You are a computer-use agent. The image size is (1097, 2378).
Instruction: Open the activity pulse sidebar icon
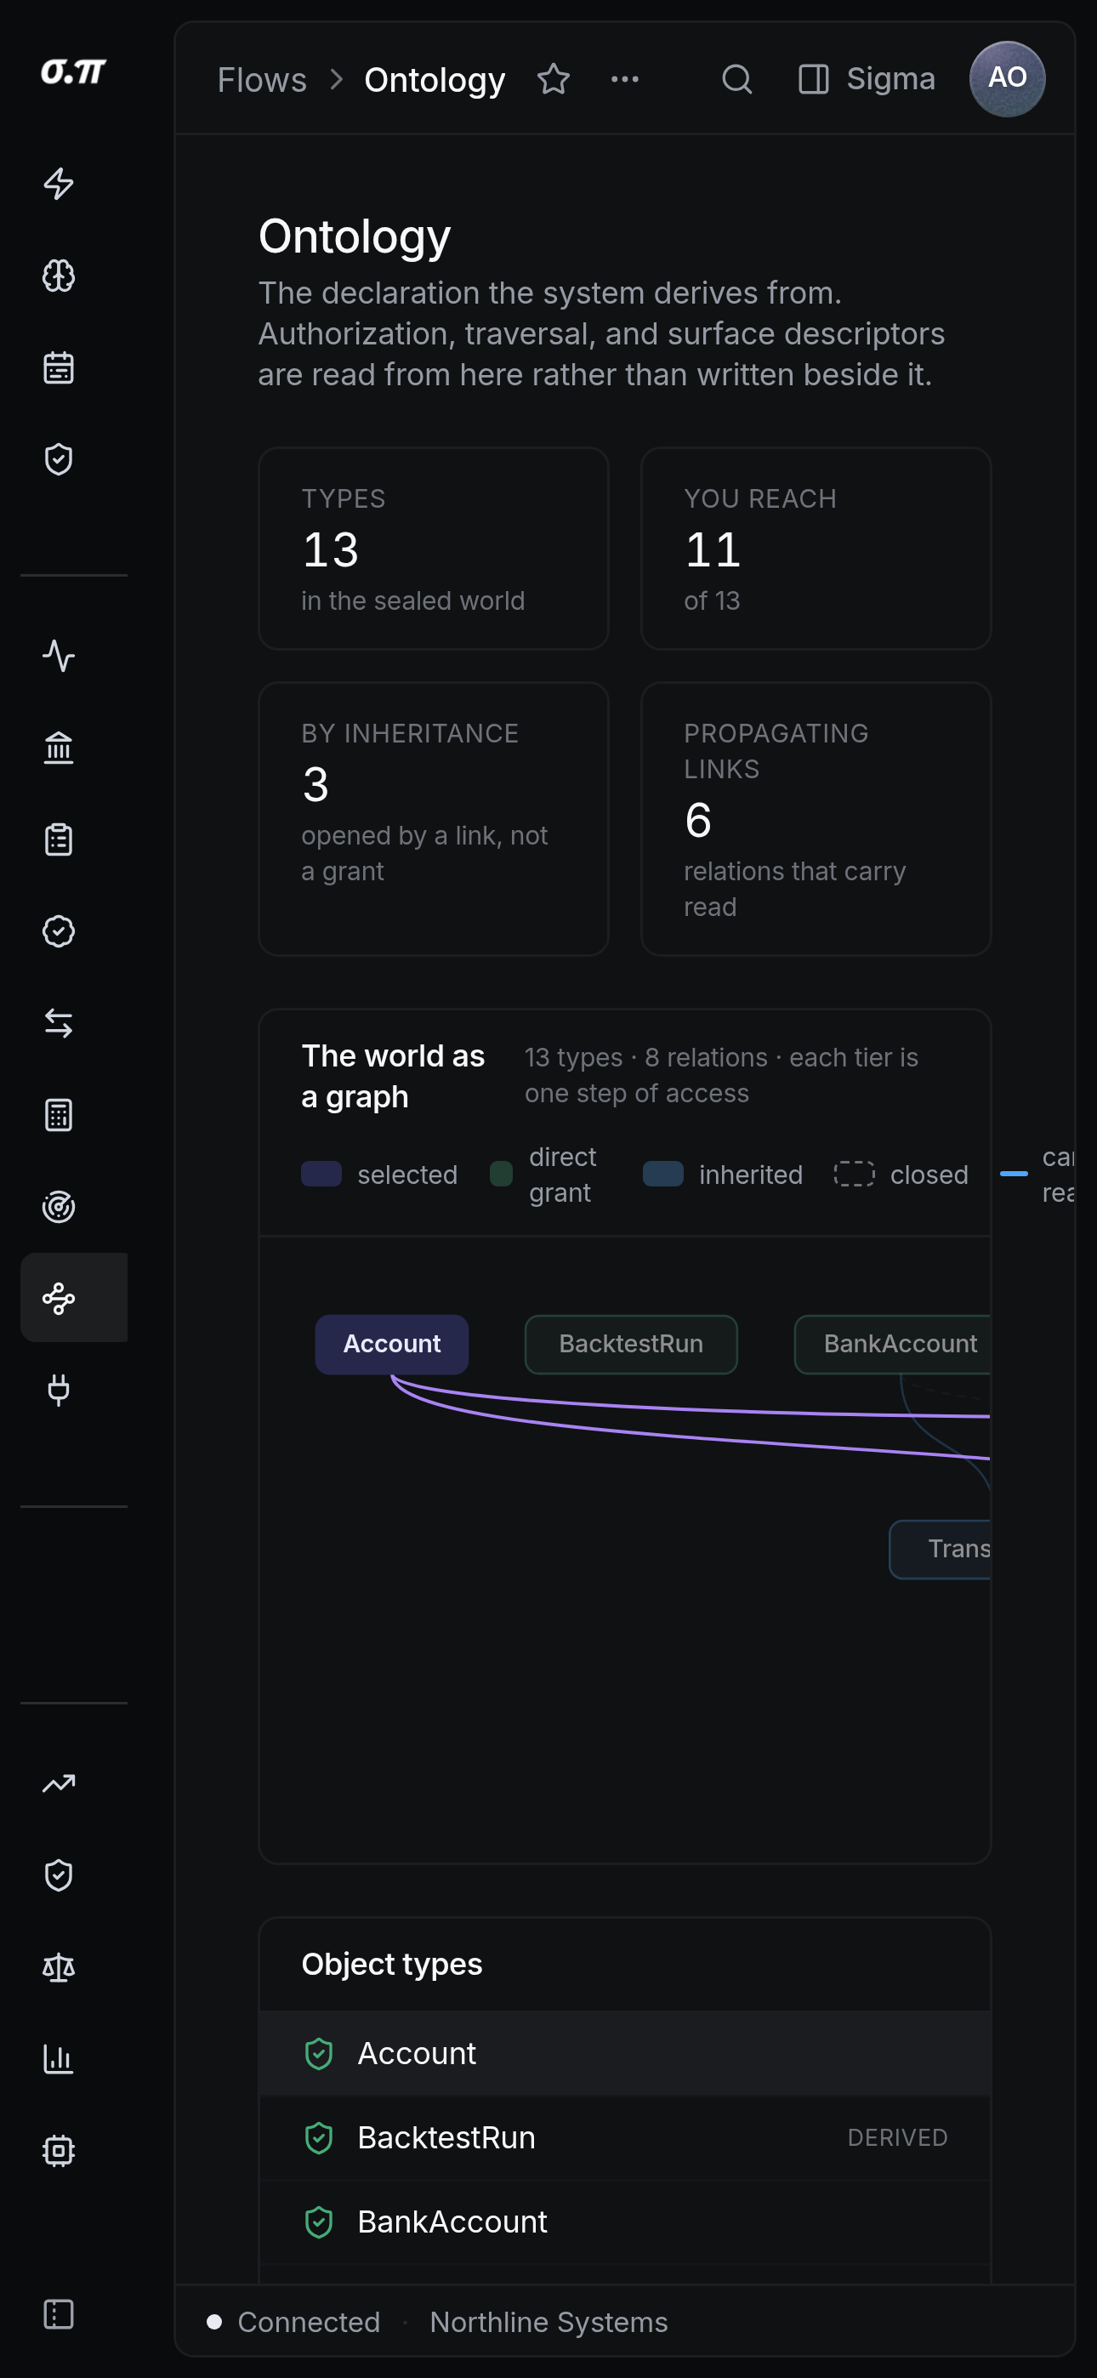pos(59,657)
